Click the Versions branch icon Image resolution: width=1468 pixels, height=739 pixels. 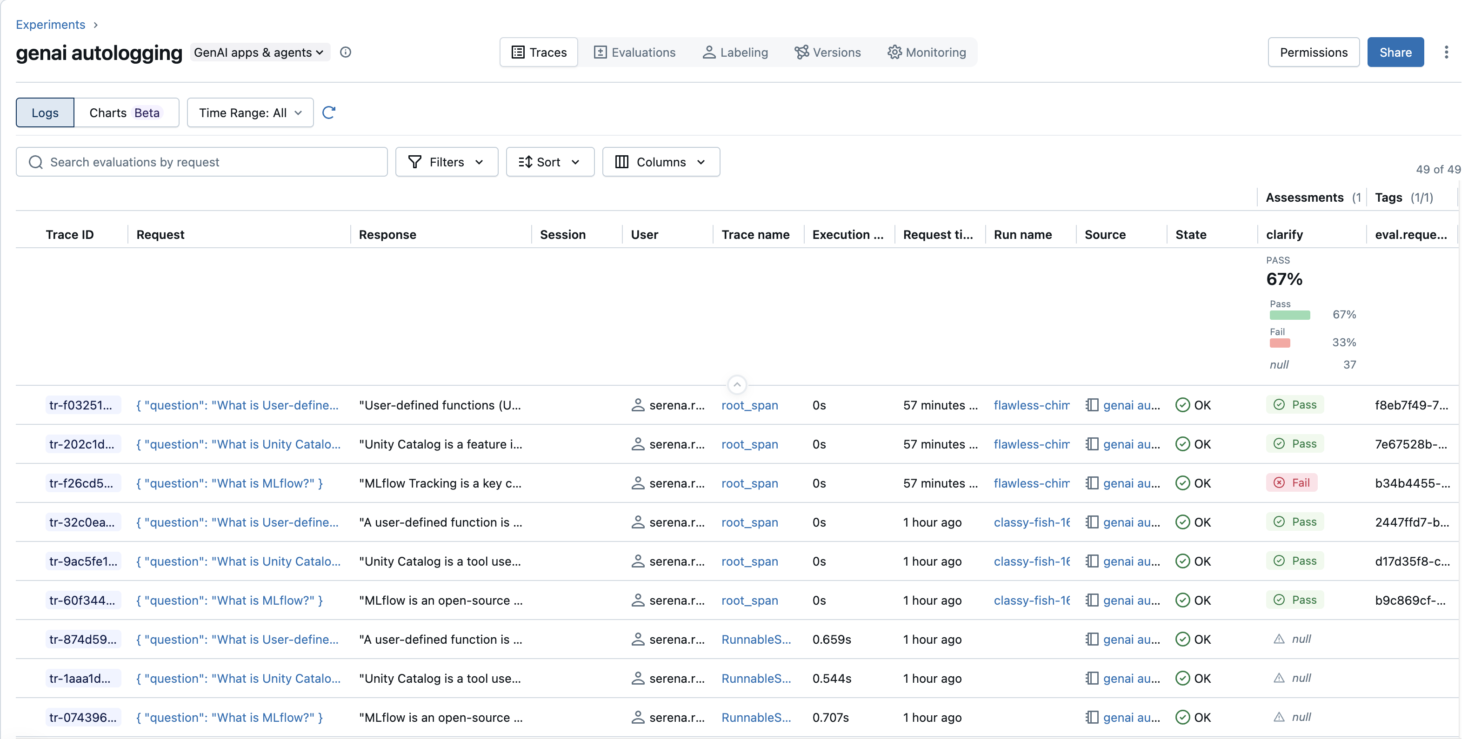801,52
